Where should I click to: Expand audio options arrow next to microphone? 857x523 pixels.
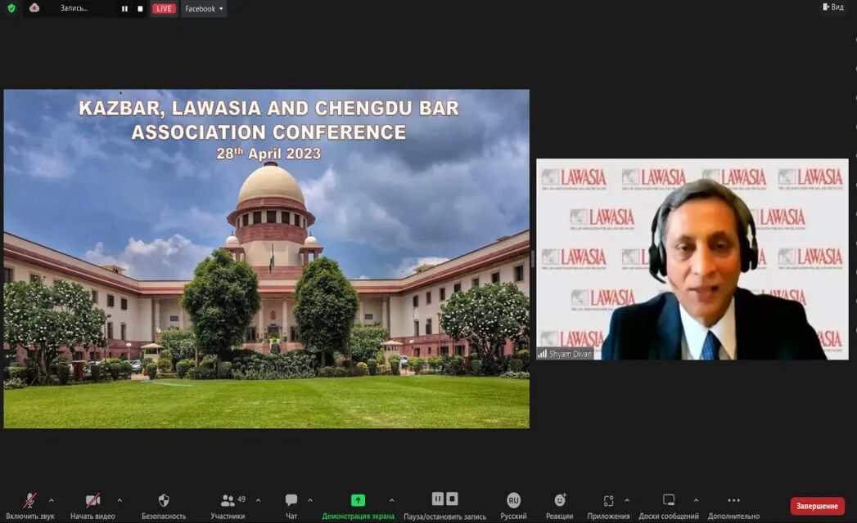pos(52,500)
